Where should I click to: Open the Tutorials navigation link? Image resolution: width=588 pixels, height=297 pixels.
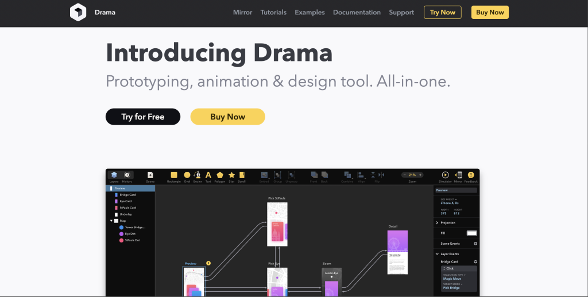[273, 12]
